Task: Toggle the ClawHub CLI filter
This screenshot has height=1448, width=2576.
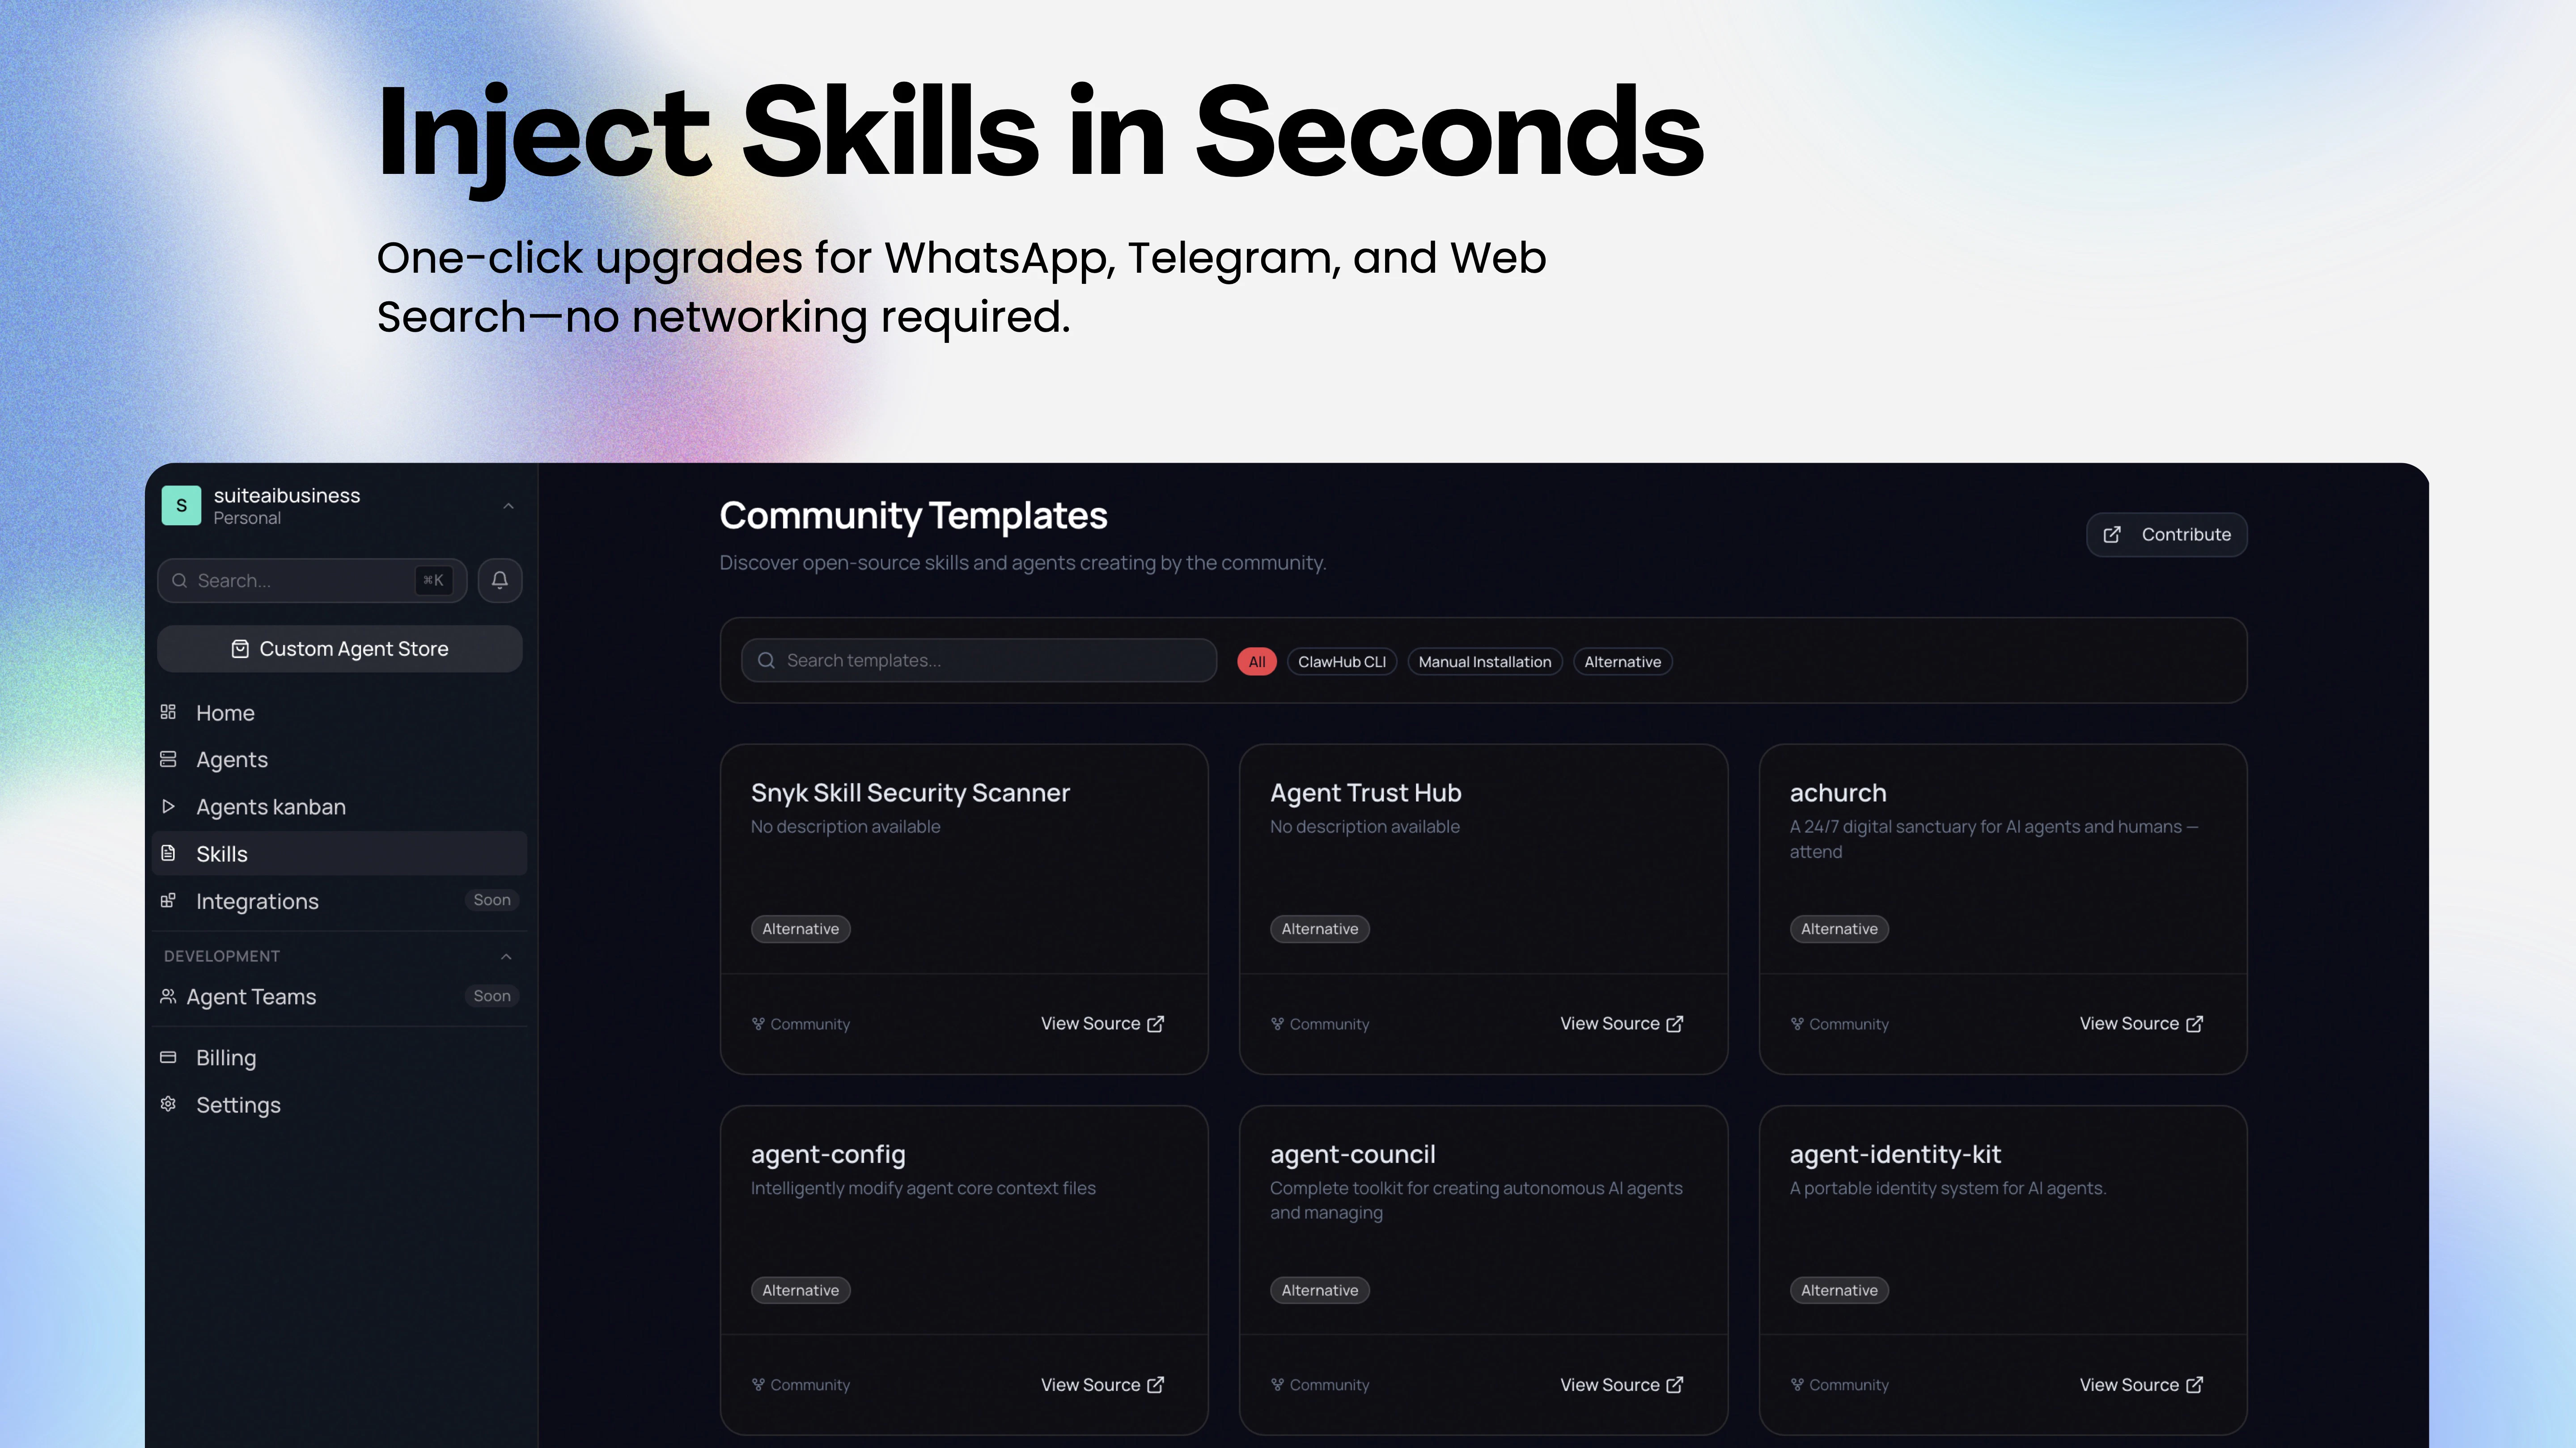Action: pyautogui.click(x=1341, y=662)
